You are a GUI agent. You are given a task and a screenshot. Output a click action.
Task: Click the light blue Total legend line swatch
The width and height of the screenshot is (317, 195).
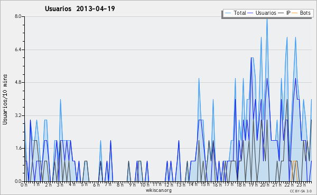(228, 13)
